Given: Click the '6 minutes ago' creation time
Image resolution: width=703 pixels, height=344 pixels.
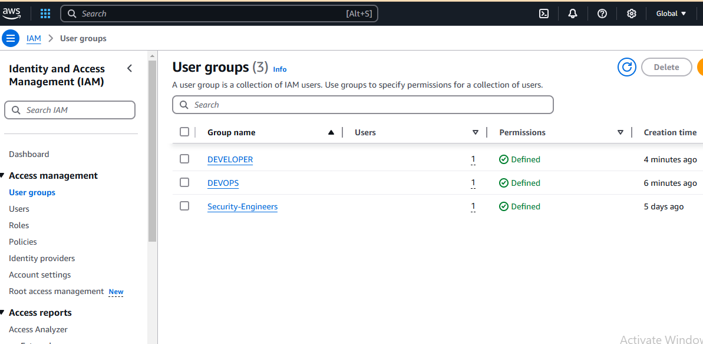Looking at the screenshot, I should pyautogui.click(x=670, y=183).
